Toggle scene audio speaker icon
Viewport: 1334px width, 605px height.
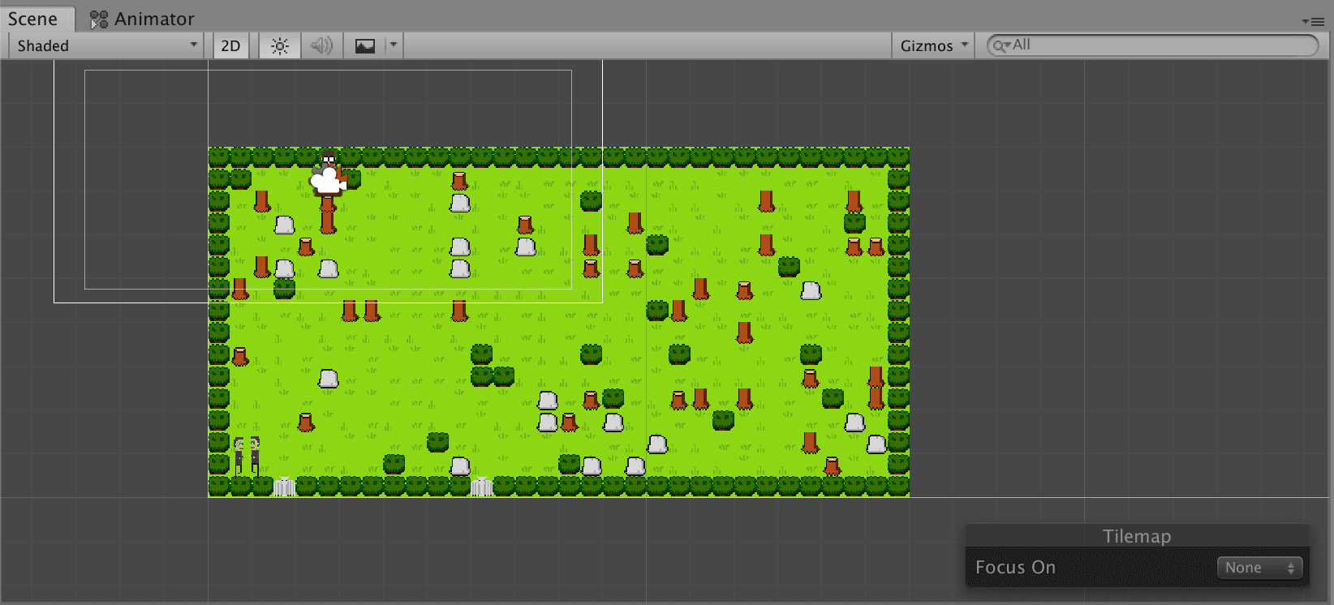(322, 45)
